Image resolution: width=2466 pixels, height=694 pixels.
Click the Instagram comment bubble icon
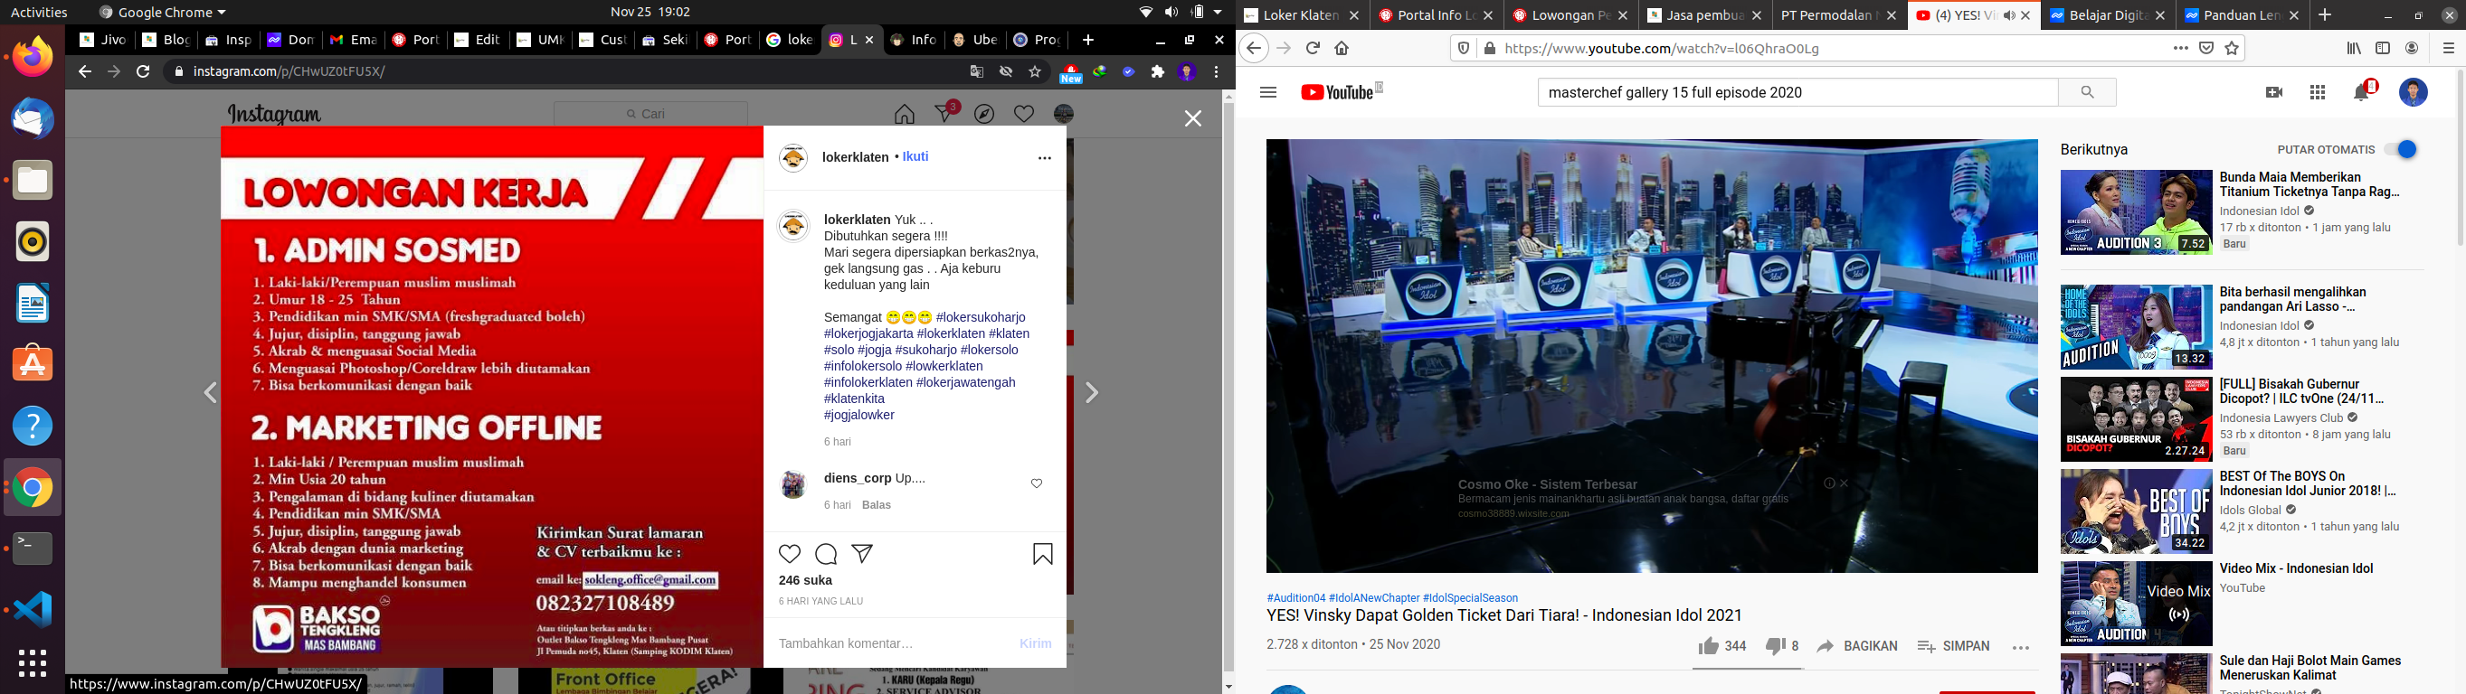[826, 555]
